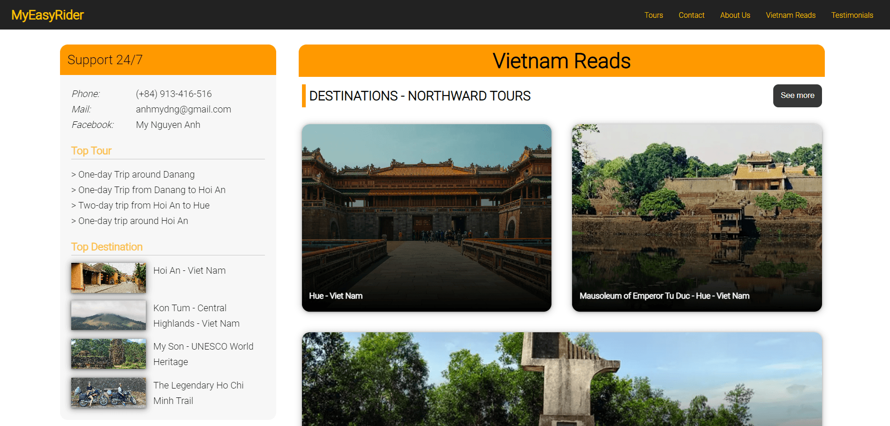Click the Hoi An thumbnail image

click(x=108, y=278)
